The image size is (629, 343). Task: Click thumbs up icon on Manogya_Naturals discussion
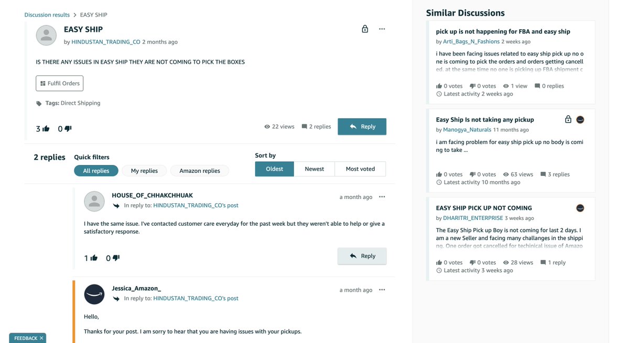point(439,174)
